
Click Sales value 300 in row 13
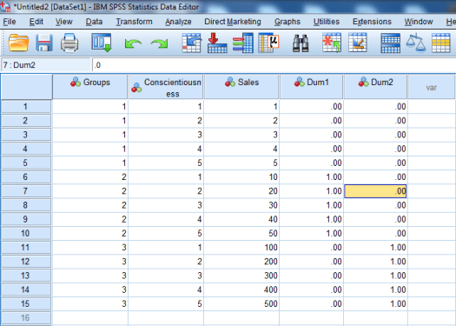coord(241,276)
